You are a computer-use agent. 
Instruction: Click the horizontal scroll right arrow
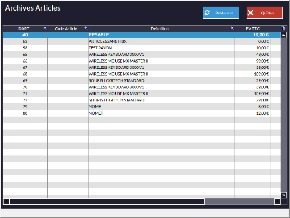pos(277,201)
